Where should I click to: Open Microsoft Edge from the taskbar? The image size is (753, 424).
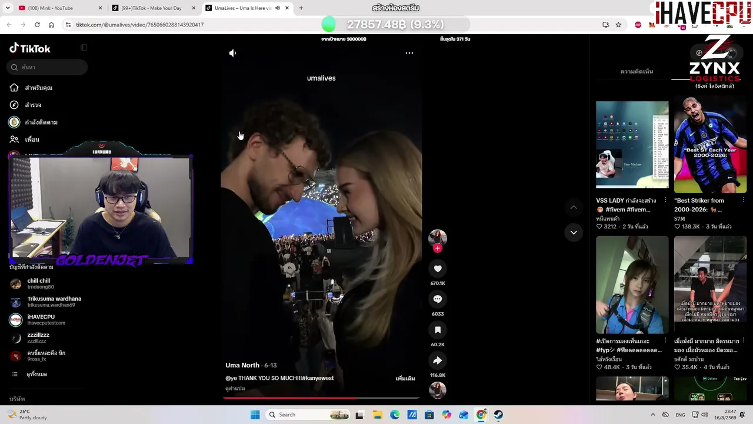tap(395, 415)
